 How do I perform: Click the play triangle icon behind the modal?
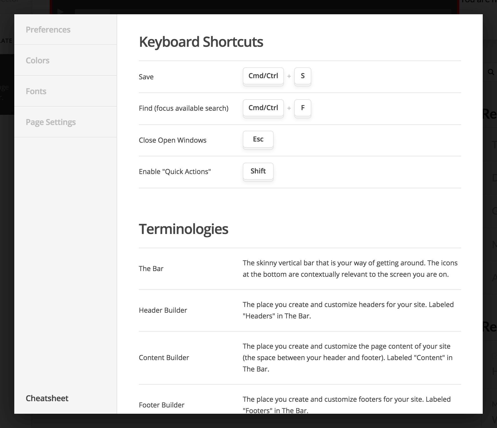[x=60, y=12]
